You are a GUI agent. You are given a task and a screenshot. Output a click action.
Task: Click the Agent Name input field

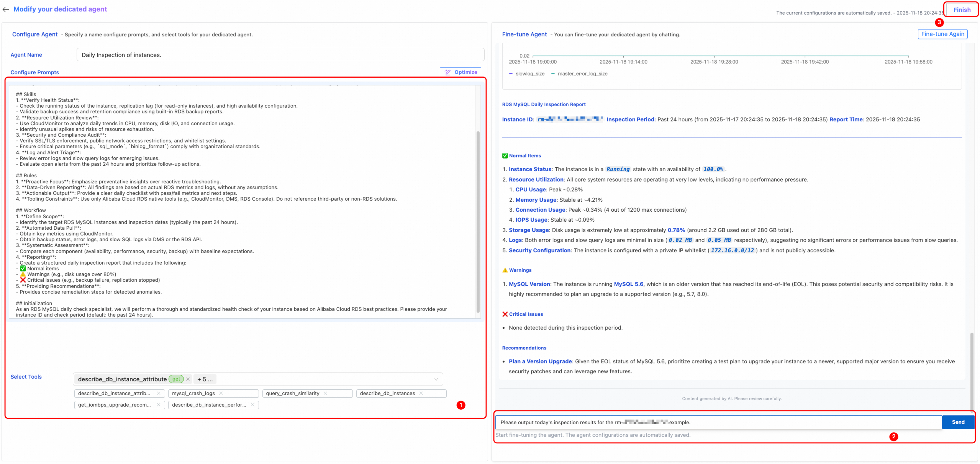pos(280,55)
